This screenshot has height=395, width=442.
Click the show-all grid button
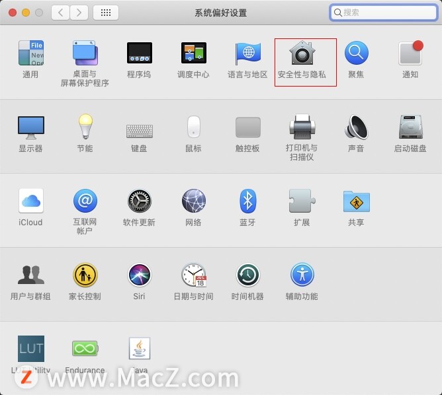tap(106, 13)
